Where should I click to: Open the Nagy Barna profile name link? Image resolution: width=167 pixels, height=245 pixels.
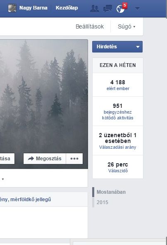click(33, 8)
